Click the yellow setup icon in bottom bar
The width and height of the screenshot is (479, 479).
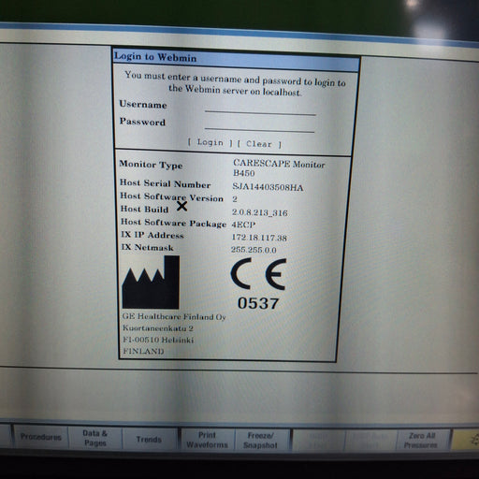click(465, 440)
